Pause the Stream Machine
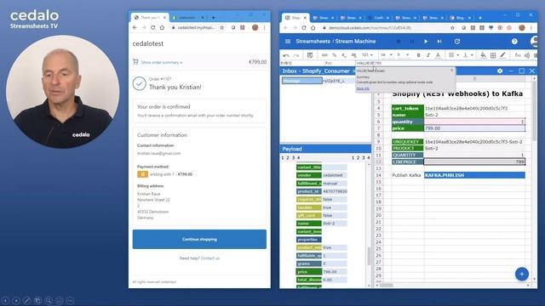 tap(412, 42)
